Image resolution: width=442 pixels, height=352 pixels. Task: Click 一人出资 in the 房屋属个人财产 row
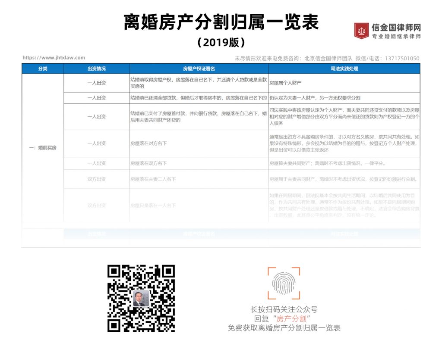pos(97,83)
